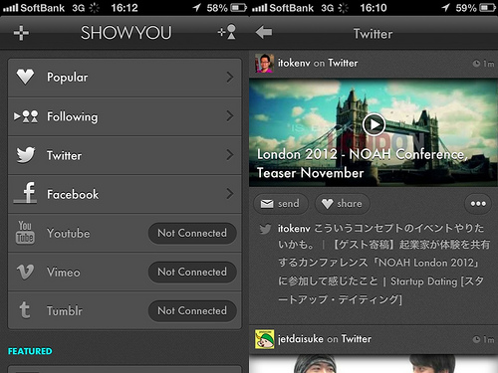Connect the Vimeo account via Not Connected
Image resolution: width=498 pixels, height=373 pixels.
[192, 272]
